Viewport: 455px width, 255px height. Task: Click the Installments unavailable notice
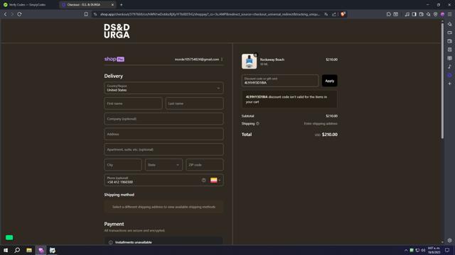pos(164,242)
